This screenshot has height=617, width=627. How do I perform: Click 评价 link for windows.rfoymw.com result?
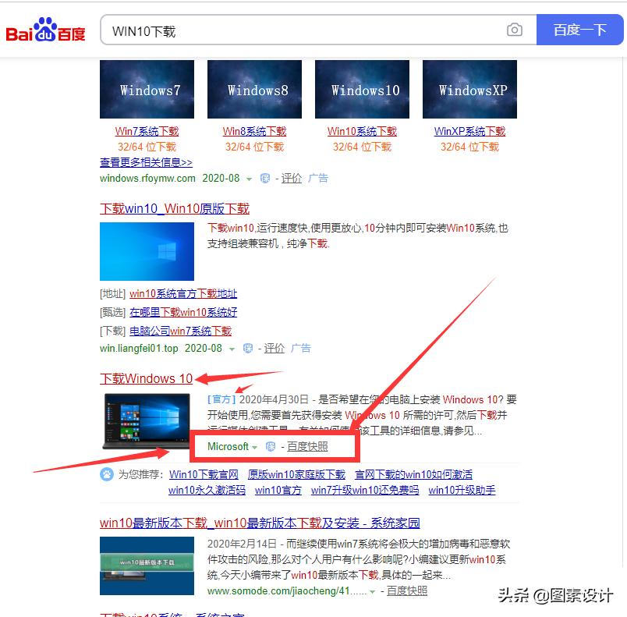point(292,178)
